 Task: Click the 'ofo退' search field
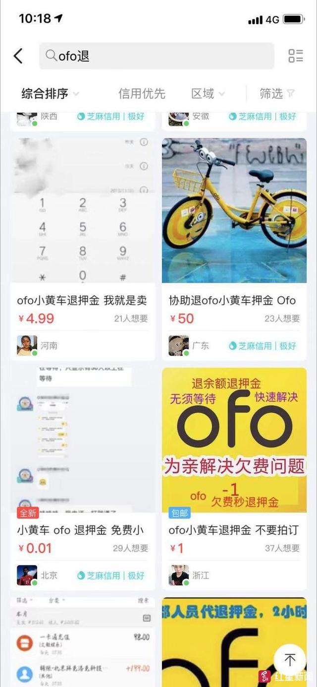coord(157,56)
